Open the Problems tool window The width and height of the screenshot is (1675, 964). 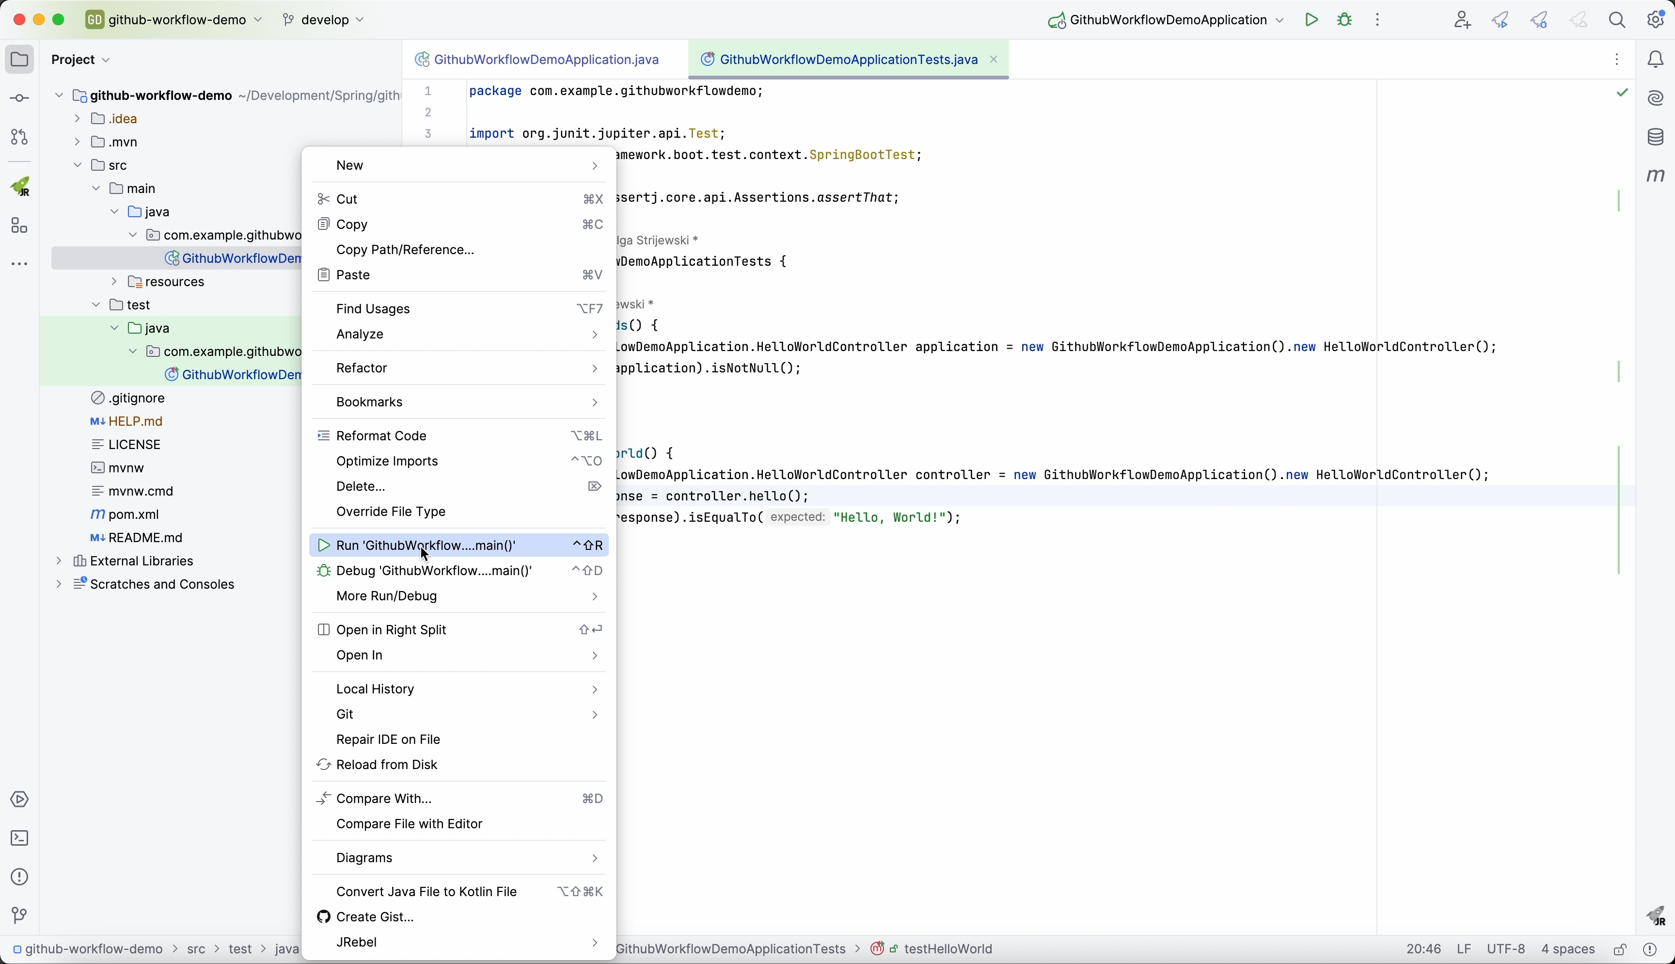coord(20,877)
